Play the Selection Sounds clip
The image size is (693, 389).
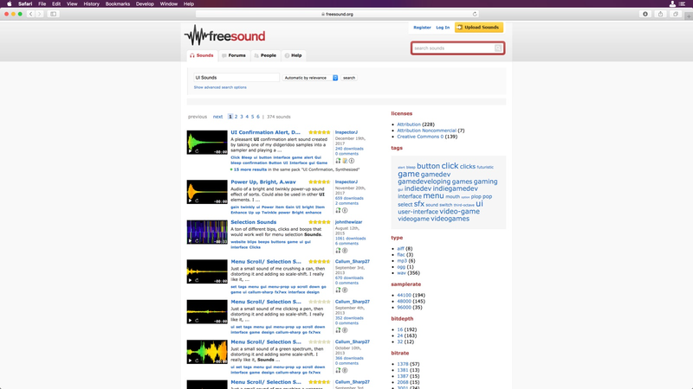(190, 241)
